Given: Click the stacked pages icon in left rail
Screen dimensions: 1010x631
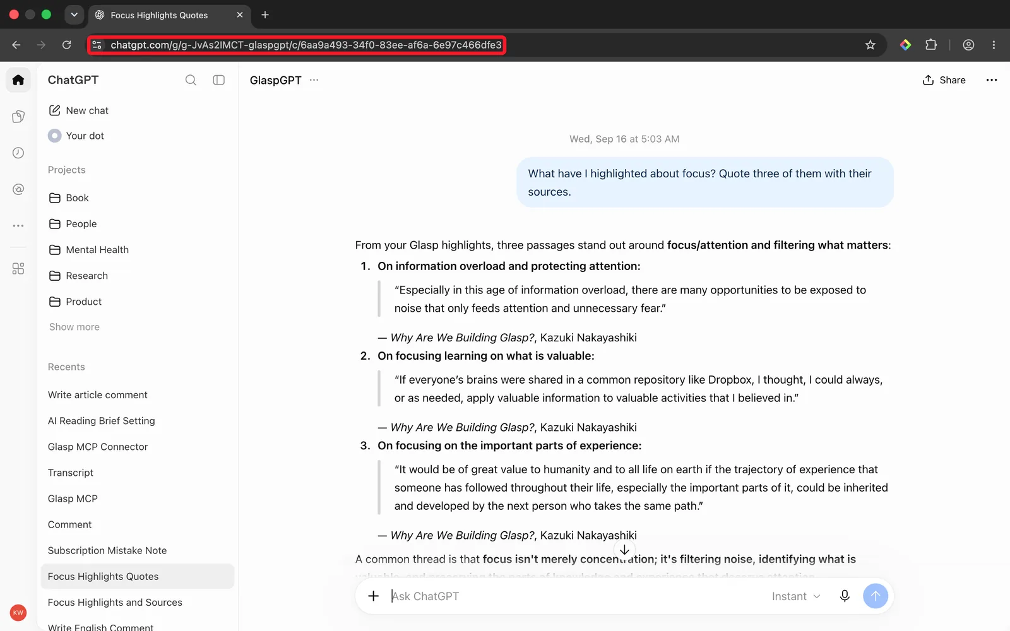Looking at the screenshot, I should coord(18,116).
